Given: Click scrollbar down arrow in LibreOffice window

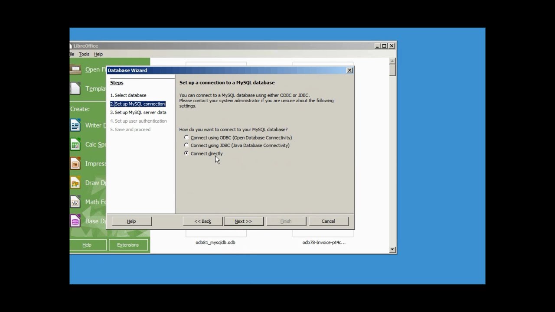Looking at the screenshot, I should (x=392, y=250).
